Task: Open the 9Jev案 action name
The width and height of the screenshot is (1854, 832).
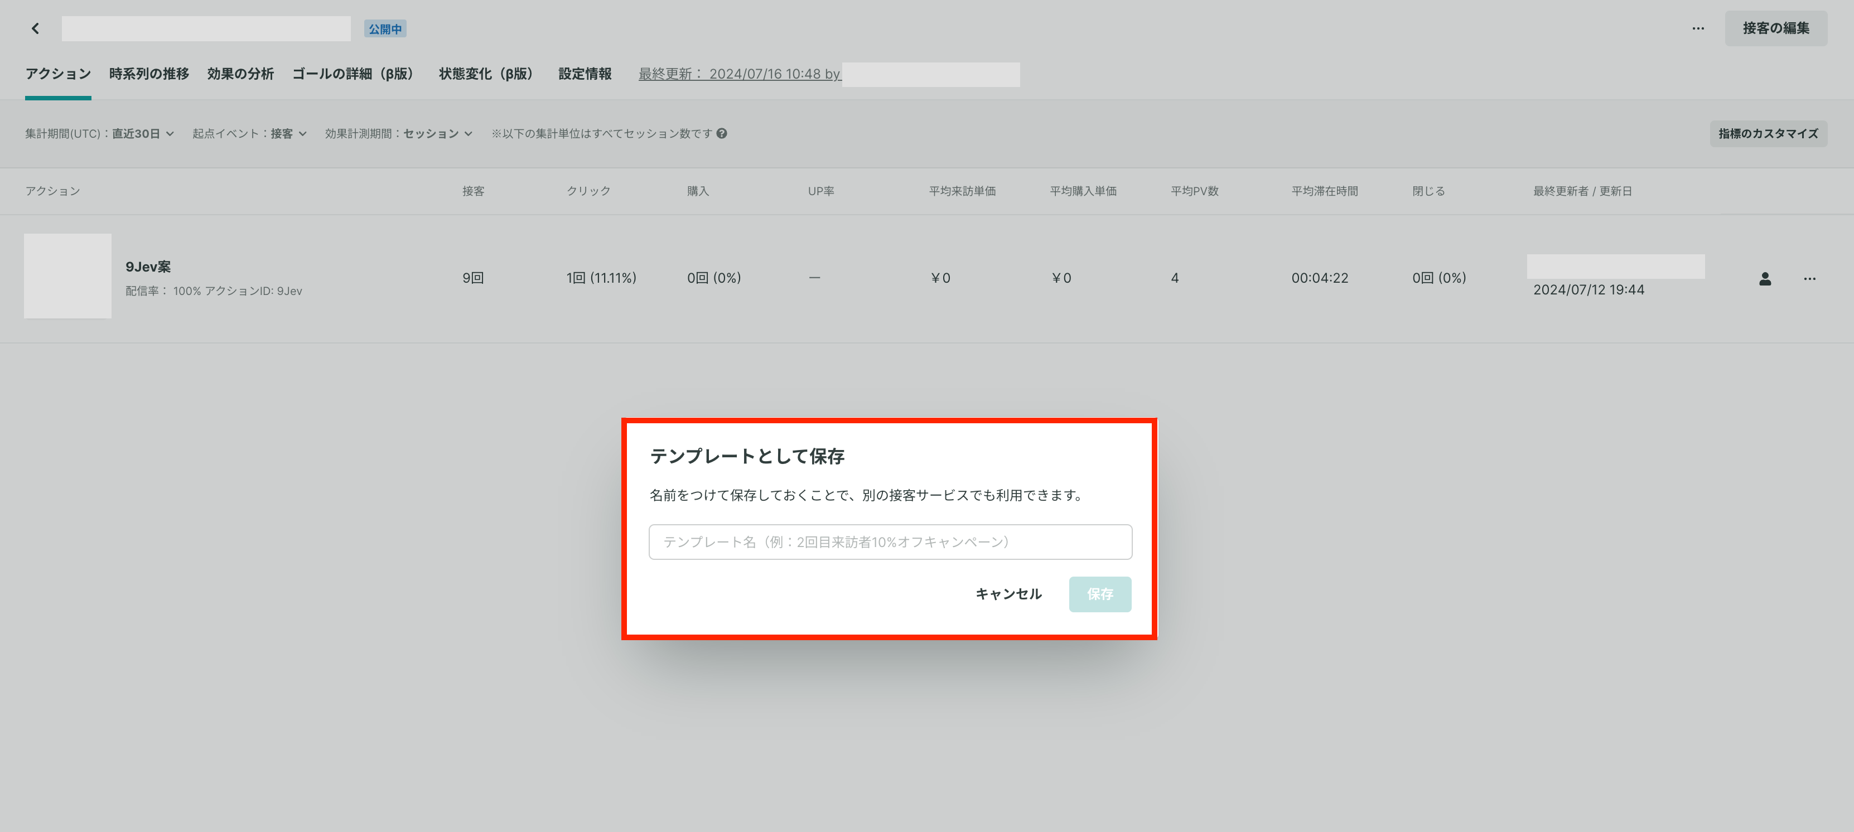Action: [x=148, y=267]
